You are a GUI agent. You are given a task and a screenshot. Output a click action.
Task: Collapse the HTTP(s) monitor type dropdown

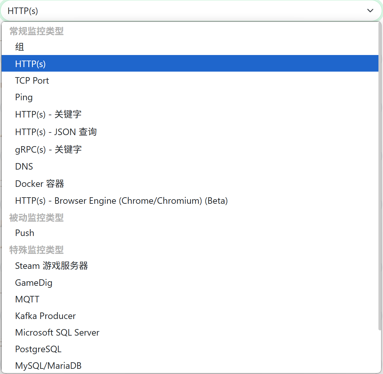coord(191,11)
